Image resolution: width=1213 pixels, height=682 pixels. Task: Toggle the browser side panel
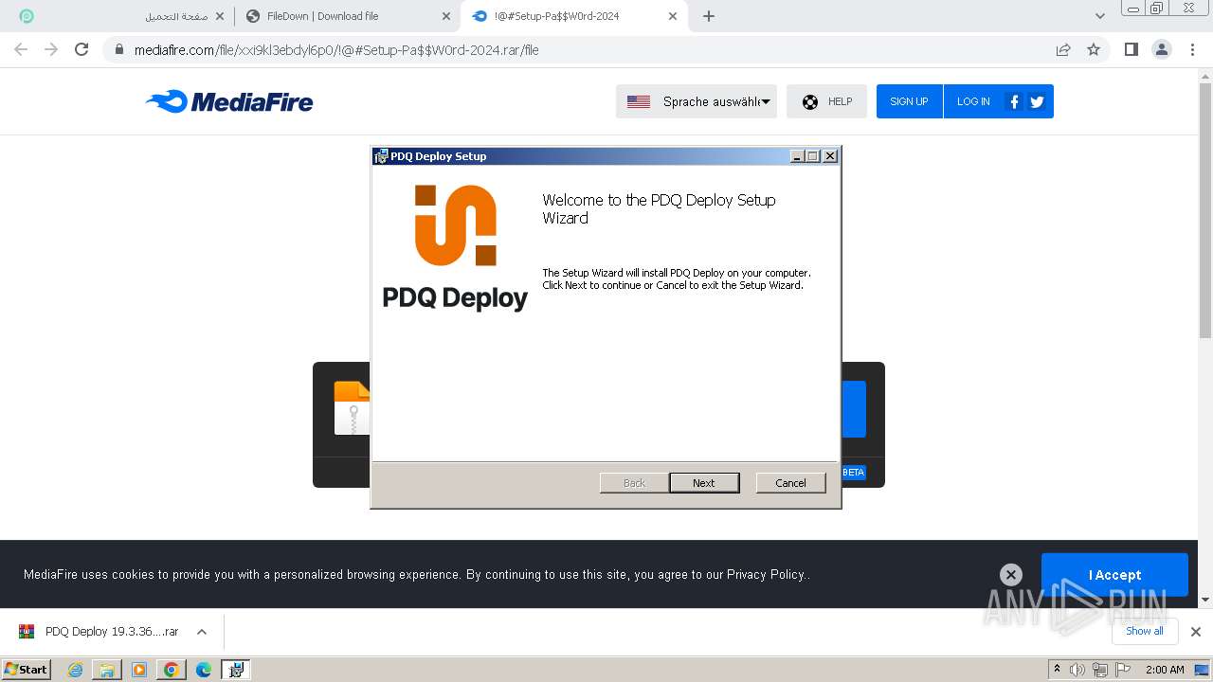pyautogui.click(x=1131, y=49)
